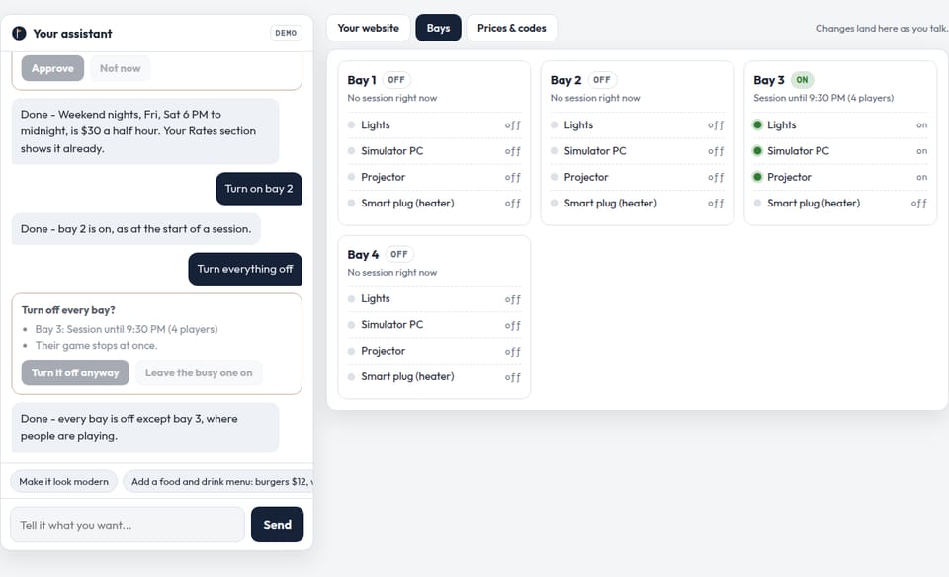Click the Bay 4 Simulator PC status dot

[x=351, y=325]
